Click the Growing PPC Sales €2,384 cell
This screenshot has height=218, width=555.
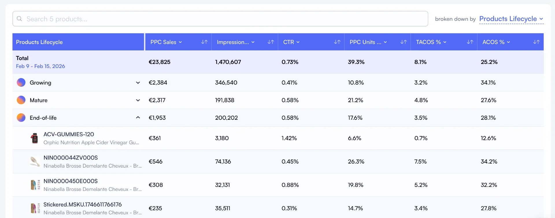(x=158, y=83)
